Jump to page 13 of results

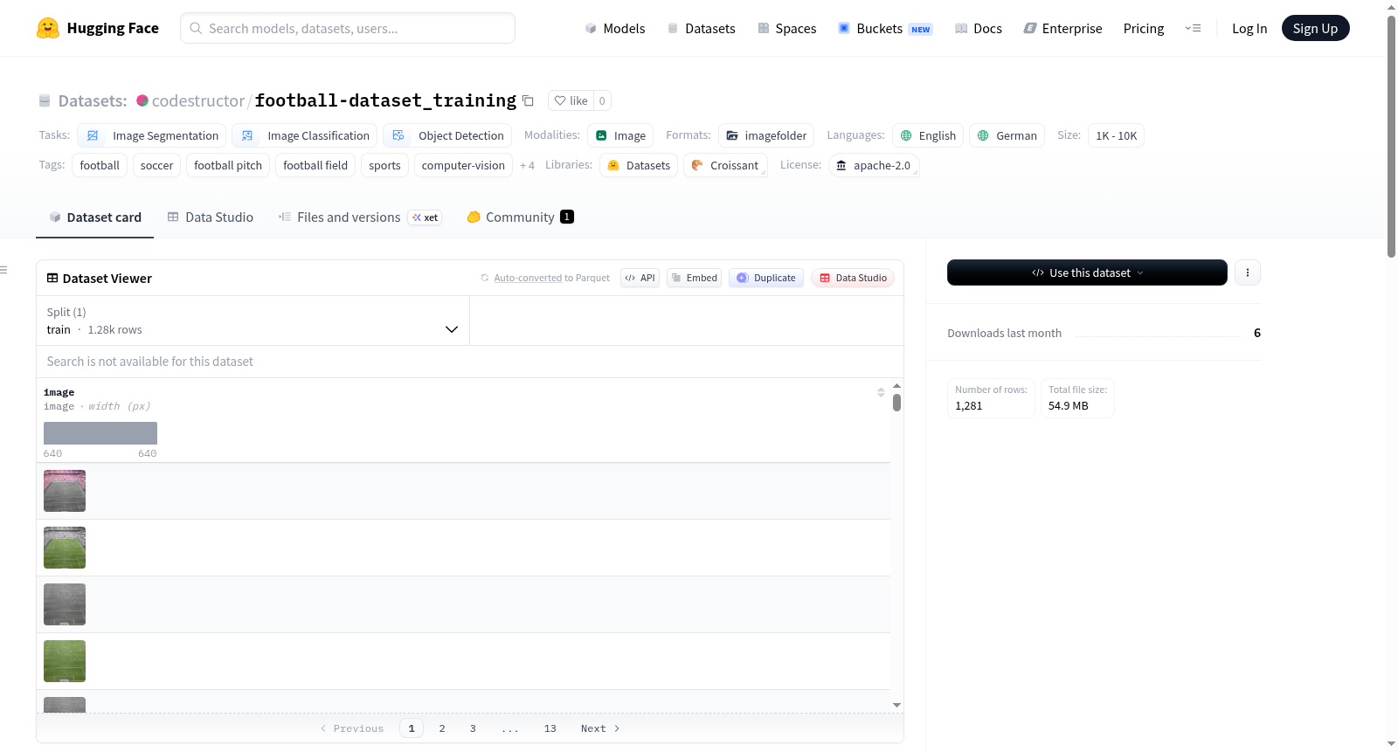(550, 728)
